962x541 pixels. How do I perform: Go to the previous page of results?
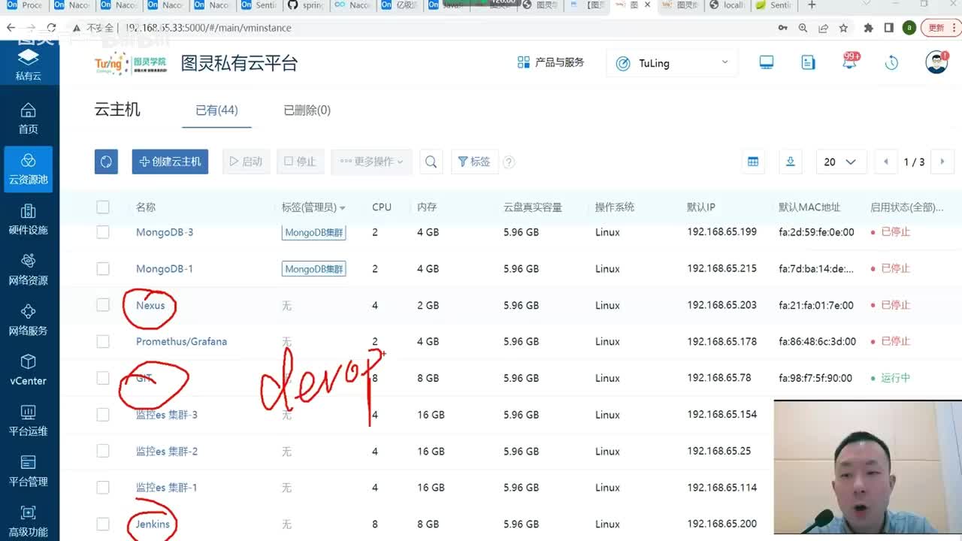(x=886, y=162)
